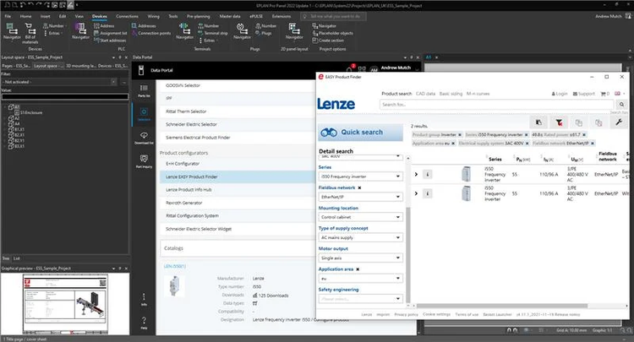This screenshot has width=634, height=342.
Task: Remove the Application area eu filter tag
Action: pos(453,144)
